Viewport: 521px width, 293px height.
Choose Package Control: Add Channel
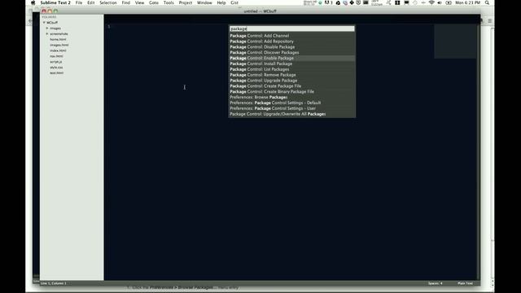tap(291, 36)
